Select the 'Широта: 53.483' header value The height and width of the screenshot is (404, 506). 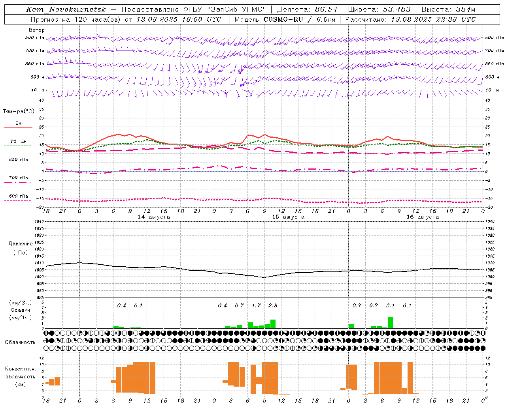pos(379,9)
